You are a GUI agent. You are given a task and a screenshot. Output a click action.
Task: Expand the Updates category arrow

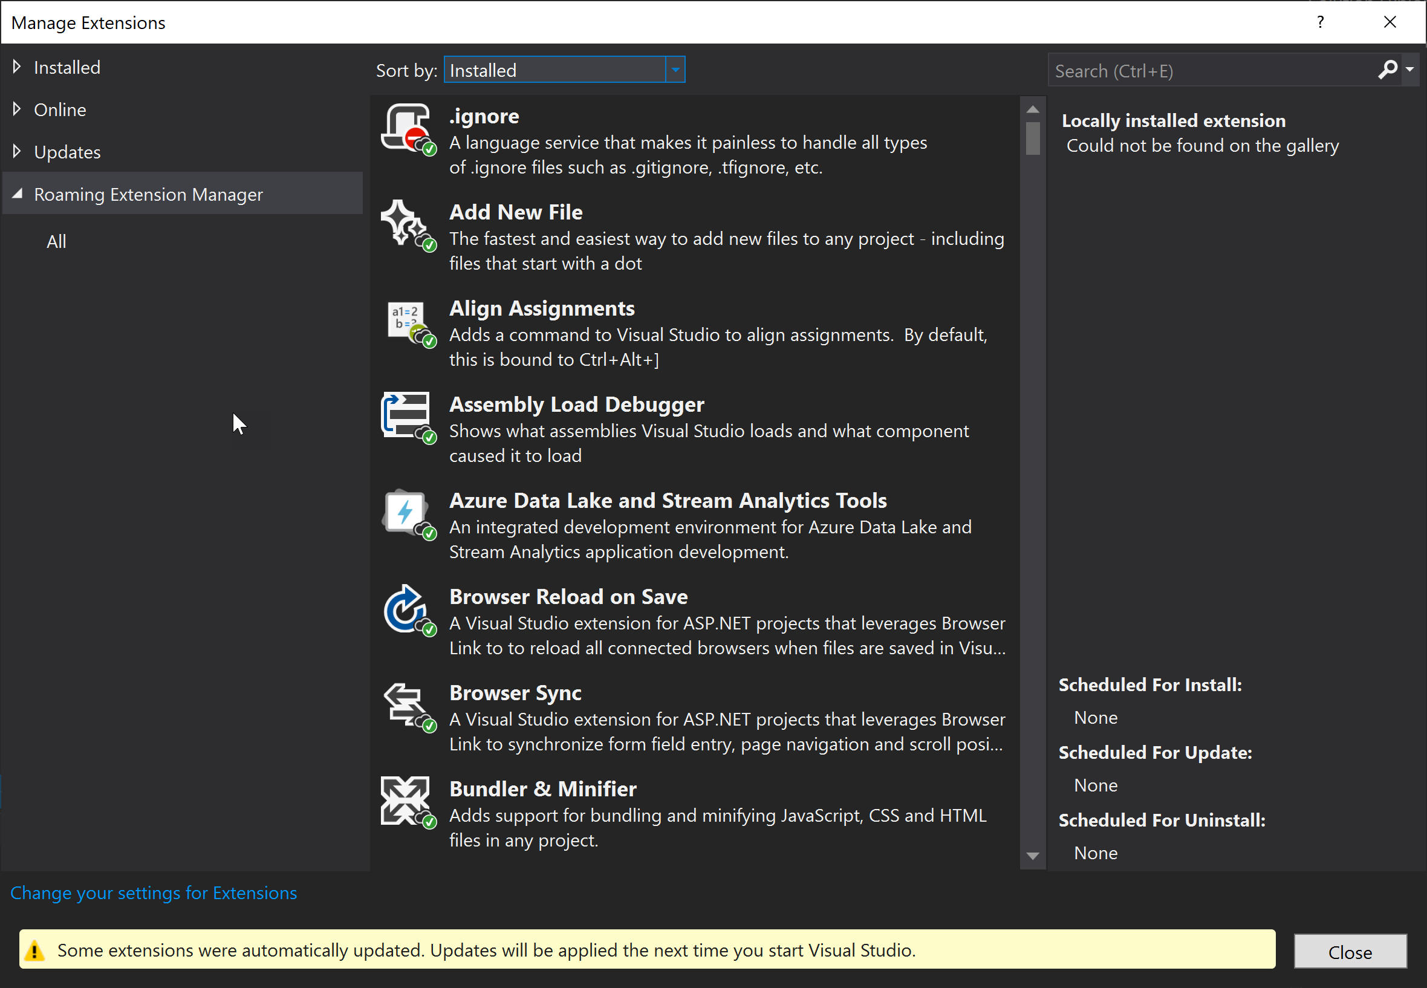pyautogui.click(x=17, y=151)
